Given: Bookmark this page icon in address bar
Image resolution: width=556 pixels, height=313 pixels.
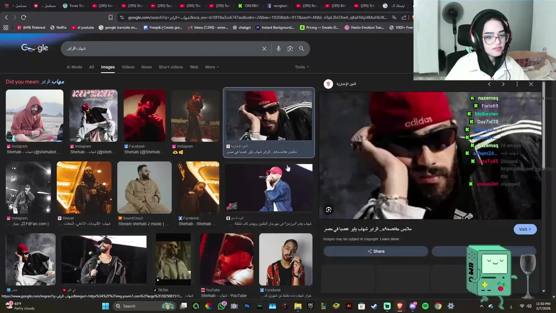Looking at the screenshot, I should [110, 17].
